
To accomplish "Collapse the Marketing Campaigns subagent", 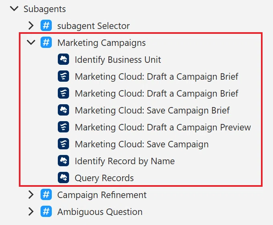I will point(31,42).
